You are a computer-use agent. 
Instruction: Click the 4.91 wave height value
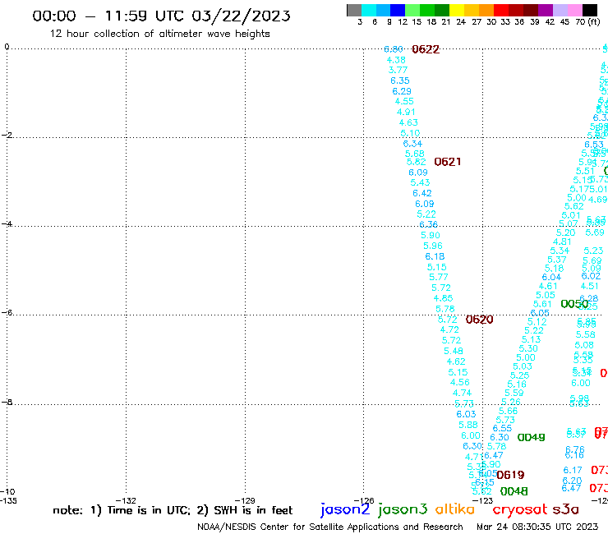[406, 112]
